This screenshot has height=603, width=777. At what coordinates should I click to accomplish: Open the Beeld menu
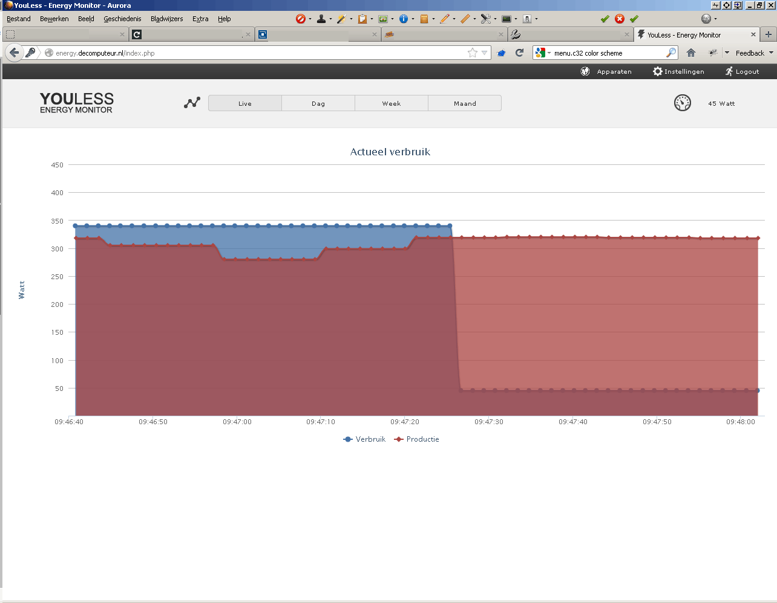86,19
